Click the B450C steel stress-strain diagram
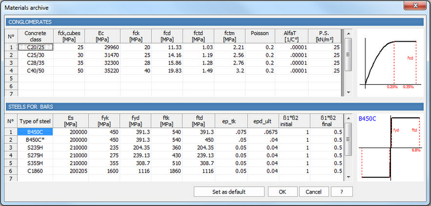431x206 pixels. [390, 148]
